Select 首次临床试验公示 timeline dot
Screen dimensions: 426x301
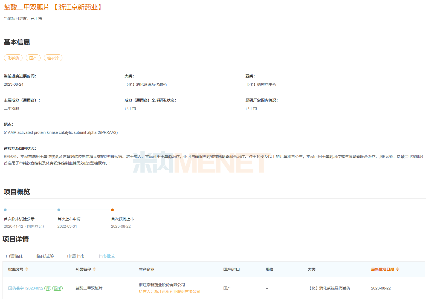[x=5, y=210]
